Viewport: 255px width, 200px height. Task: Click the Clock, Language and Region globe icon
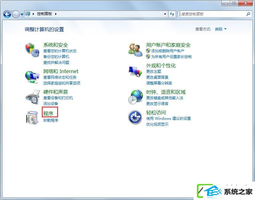135,97
